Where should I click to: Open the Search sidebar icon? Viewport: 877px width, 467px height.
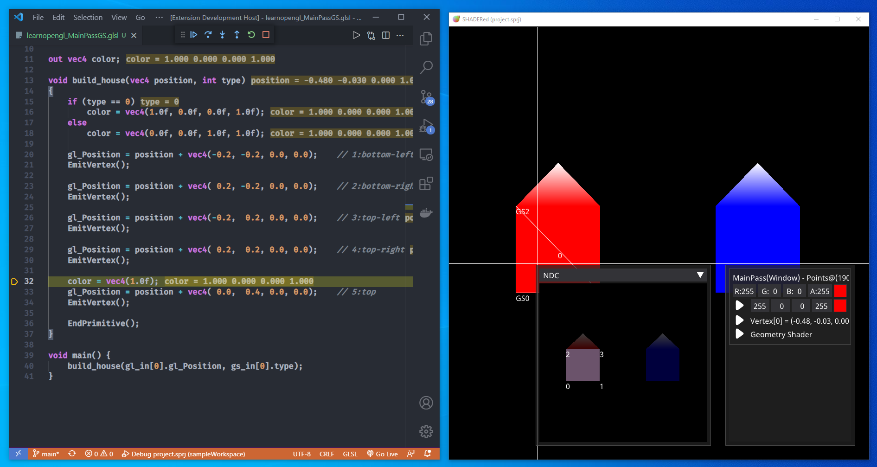426,67
